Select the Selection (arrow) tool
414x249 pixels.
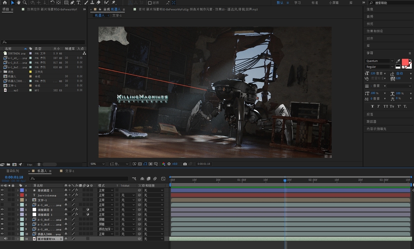click(12, 2)
